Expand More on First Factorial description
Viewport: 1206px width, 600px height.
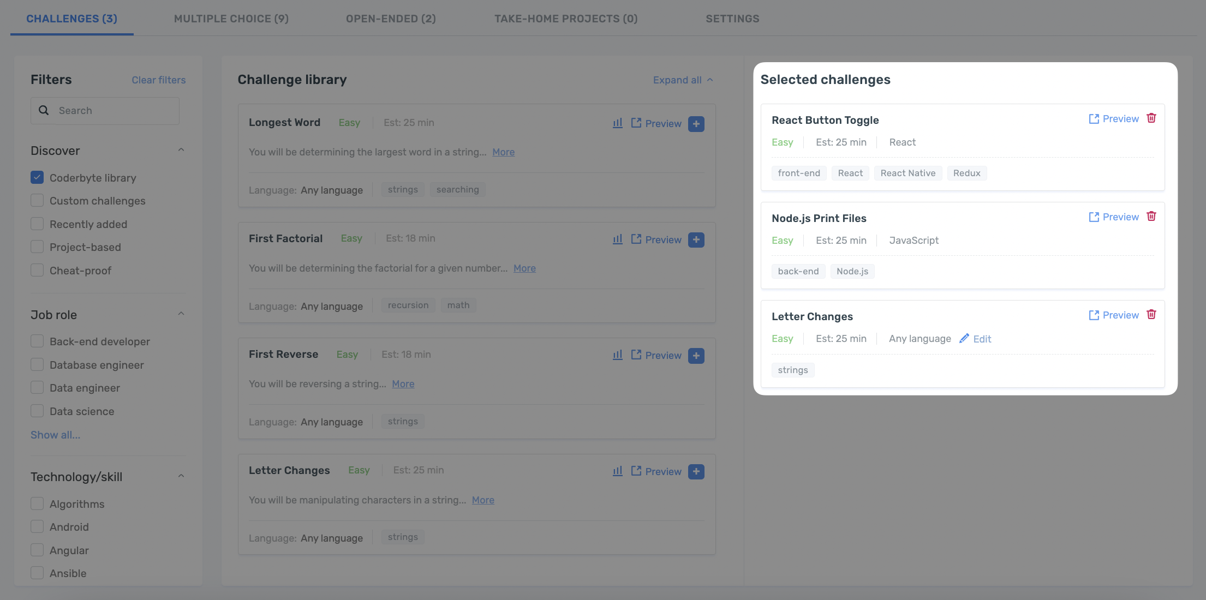pos(524,268)
